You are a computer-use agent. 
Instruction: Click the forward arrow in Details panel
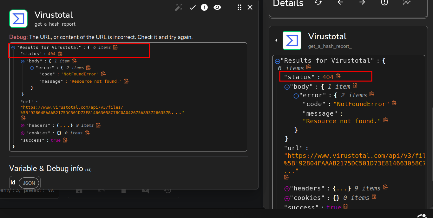(x=362, y=3)
